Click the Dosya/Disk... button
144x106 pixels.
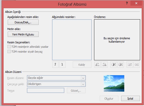click(23, 22)
